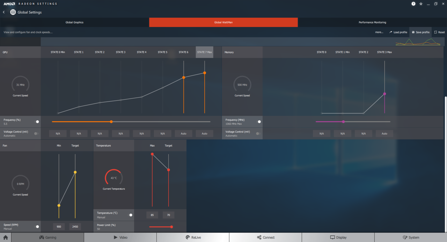The image size is (447, 242).
Task: Click the more... button
Action: (379, 32)
